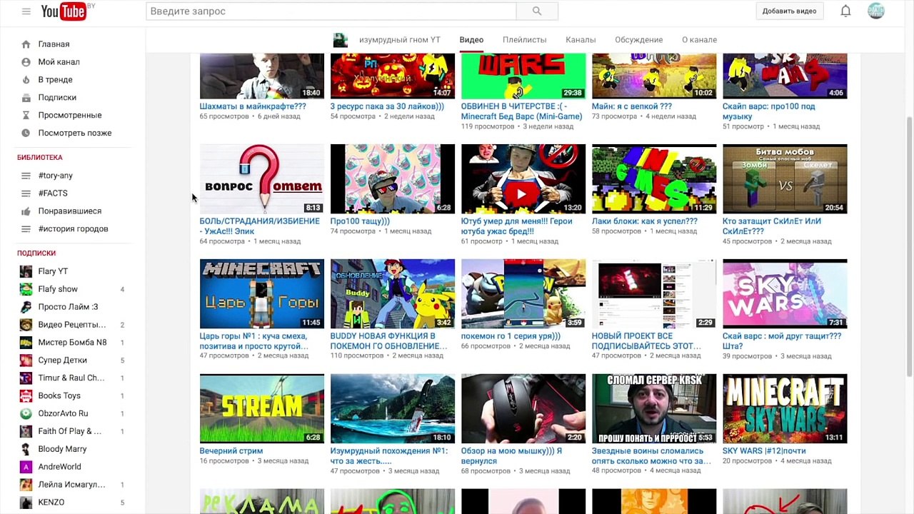
Task: Click the Понравившиеся thumbs-up icon
Action: [x=26, y=211]
